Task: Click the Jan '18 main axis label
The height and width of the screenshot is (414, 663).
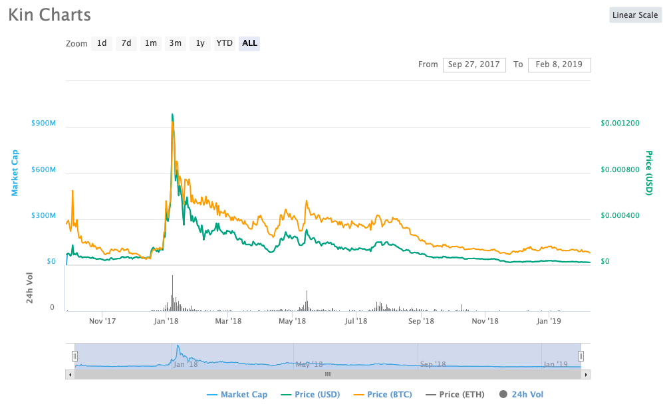Action: click(x=166, y=321)
